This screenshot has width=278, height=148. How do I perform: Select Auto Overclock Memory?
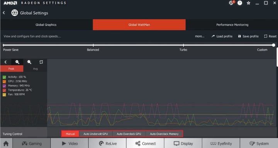pos(164,134)
